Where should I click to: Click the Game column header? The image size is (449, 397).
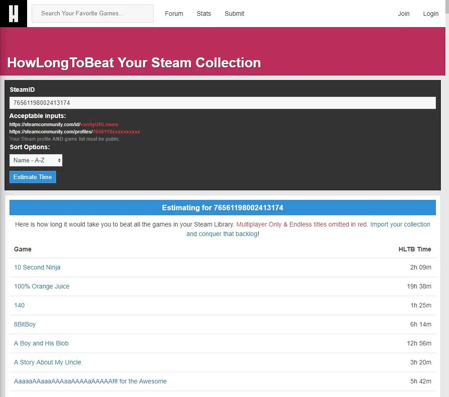[23, 249]
